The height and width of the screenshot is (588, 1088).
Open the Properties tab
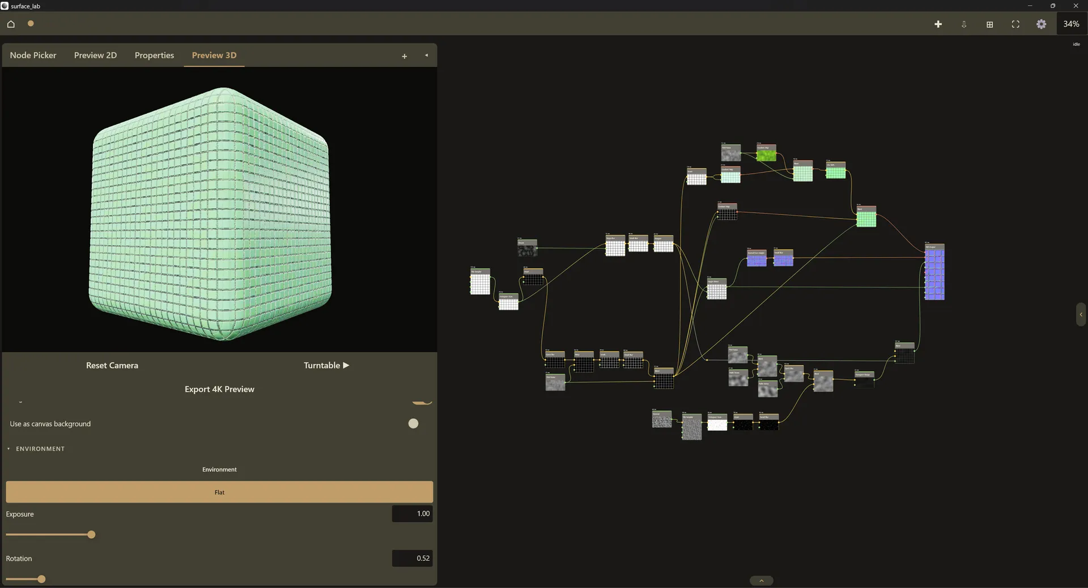click(x=154, y=55)
